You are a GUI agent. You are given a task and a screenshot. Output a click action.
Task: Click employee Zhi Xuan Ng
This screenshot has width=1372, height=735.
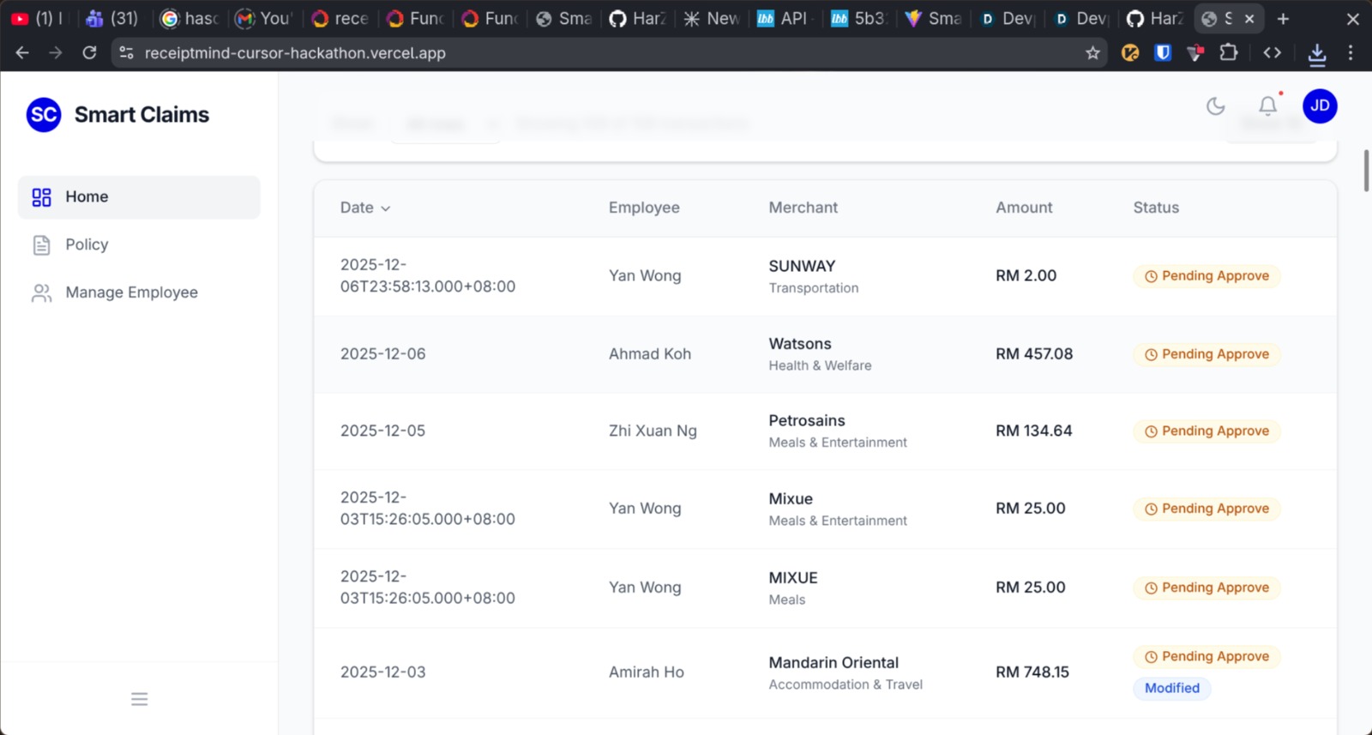click(653, 431)
